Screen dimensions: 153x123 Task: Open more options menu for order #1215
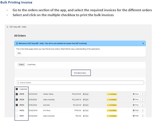coord(143,94)
